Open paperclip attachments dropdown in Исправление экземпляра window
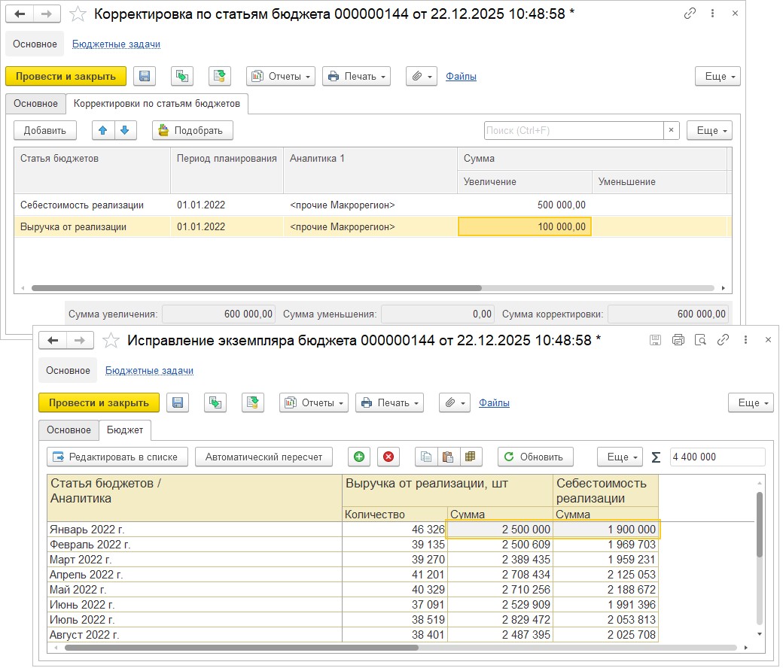 pos(455,402)
